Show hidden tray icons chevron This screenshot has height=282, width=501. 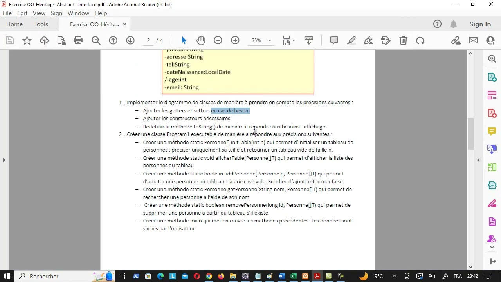pyautogui.click(x=395, y=276)
